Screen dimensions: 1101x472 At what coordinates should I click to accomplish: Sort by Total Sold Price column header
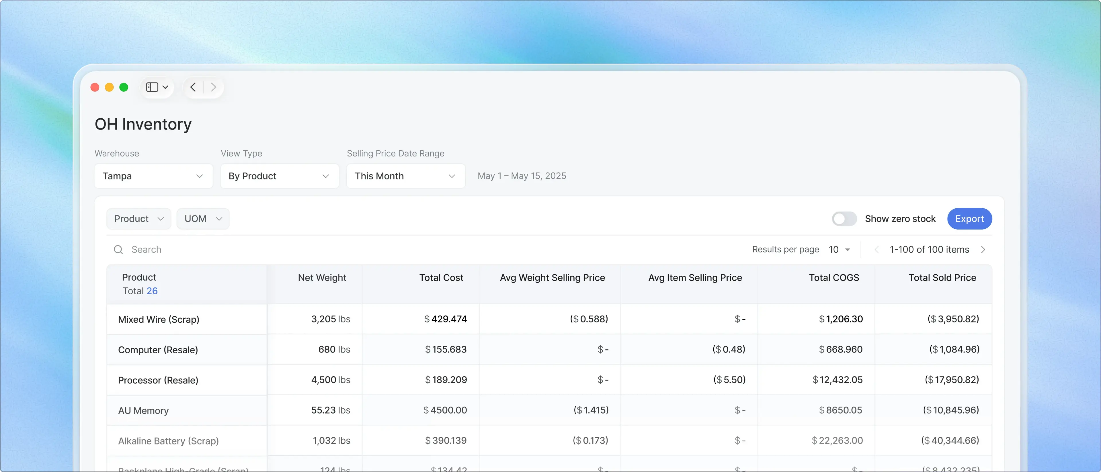point(942,278)
